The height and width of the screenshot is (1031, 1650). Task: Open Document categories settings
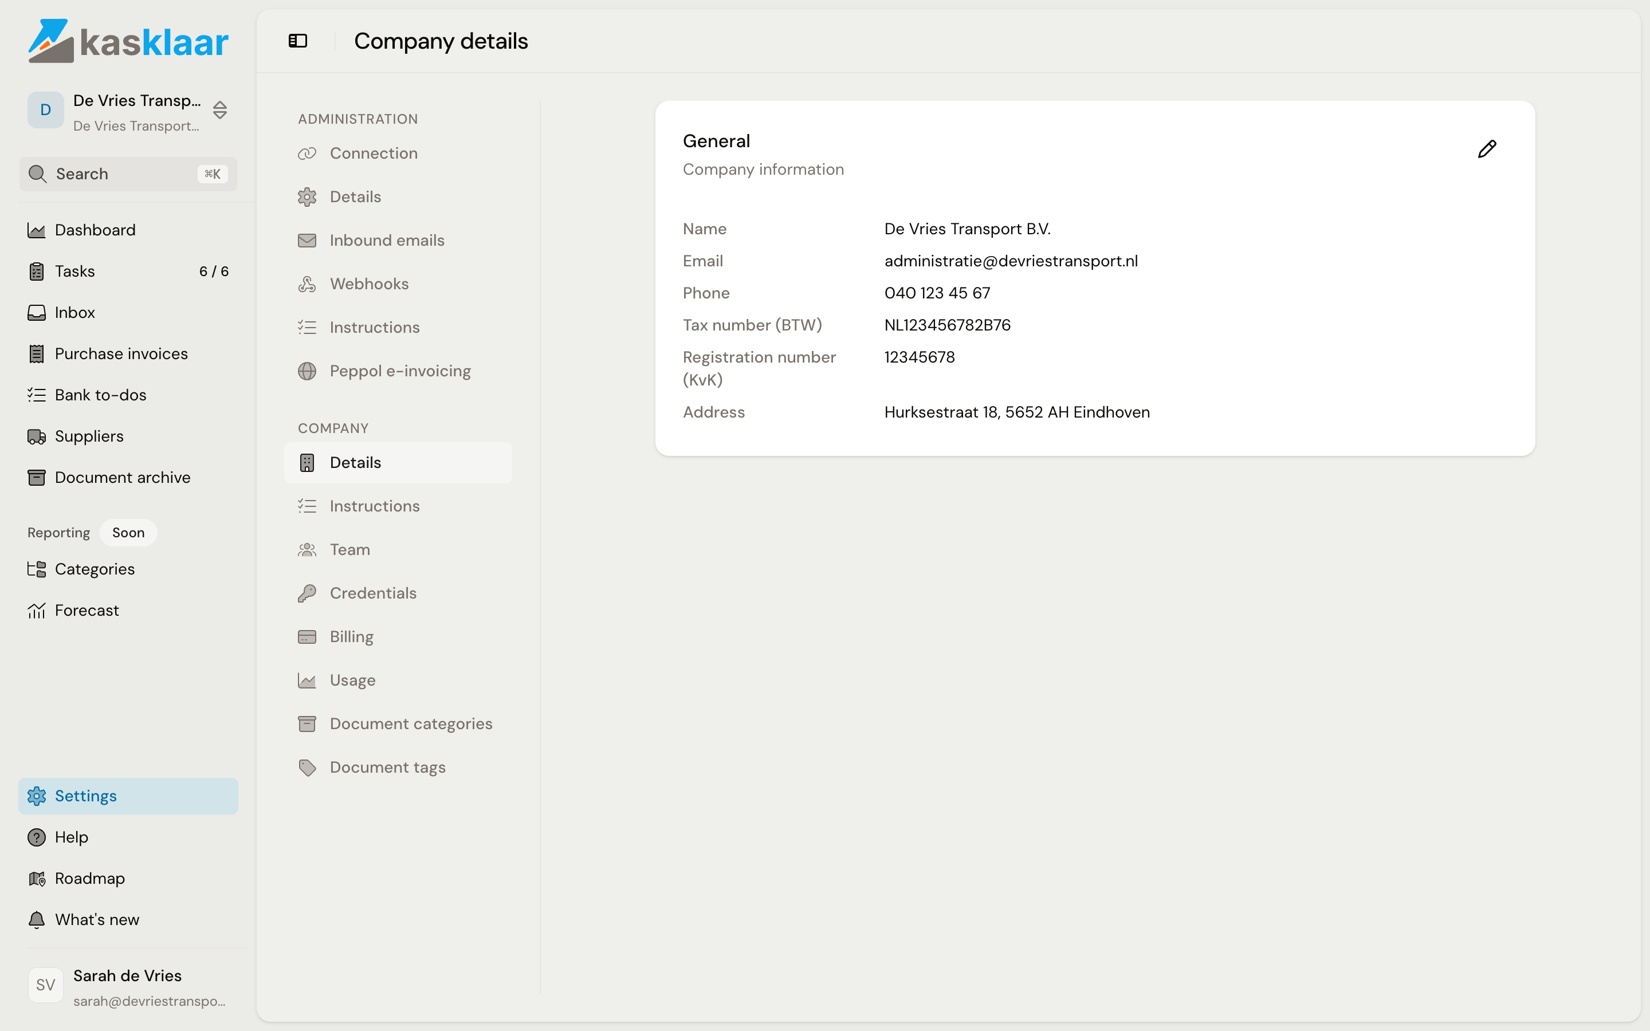(398, 724)
